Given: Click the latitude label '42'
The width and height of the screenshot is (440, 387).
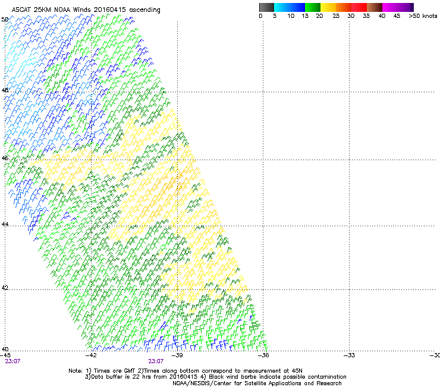Looking at the screenshot, I should tap(5, 288).
